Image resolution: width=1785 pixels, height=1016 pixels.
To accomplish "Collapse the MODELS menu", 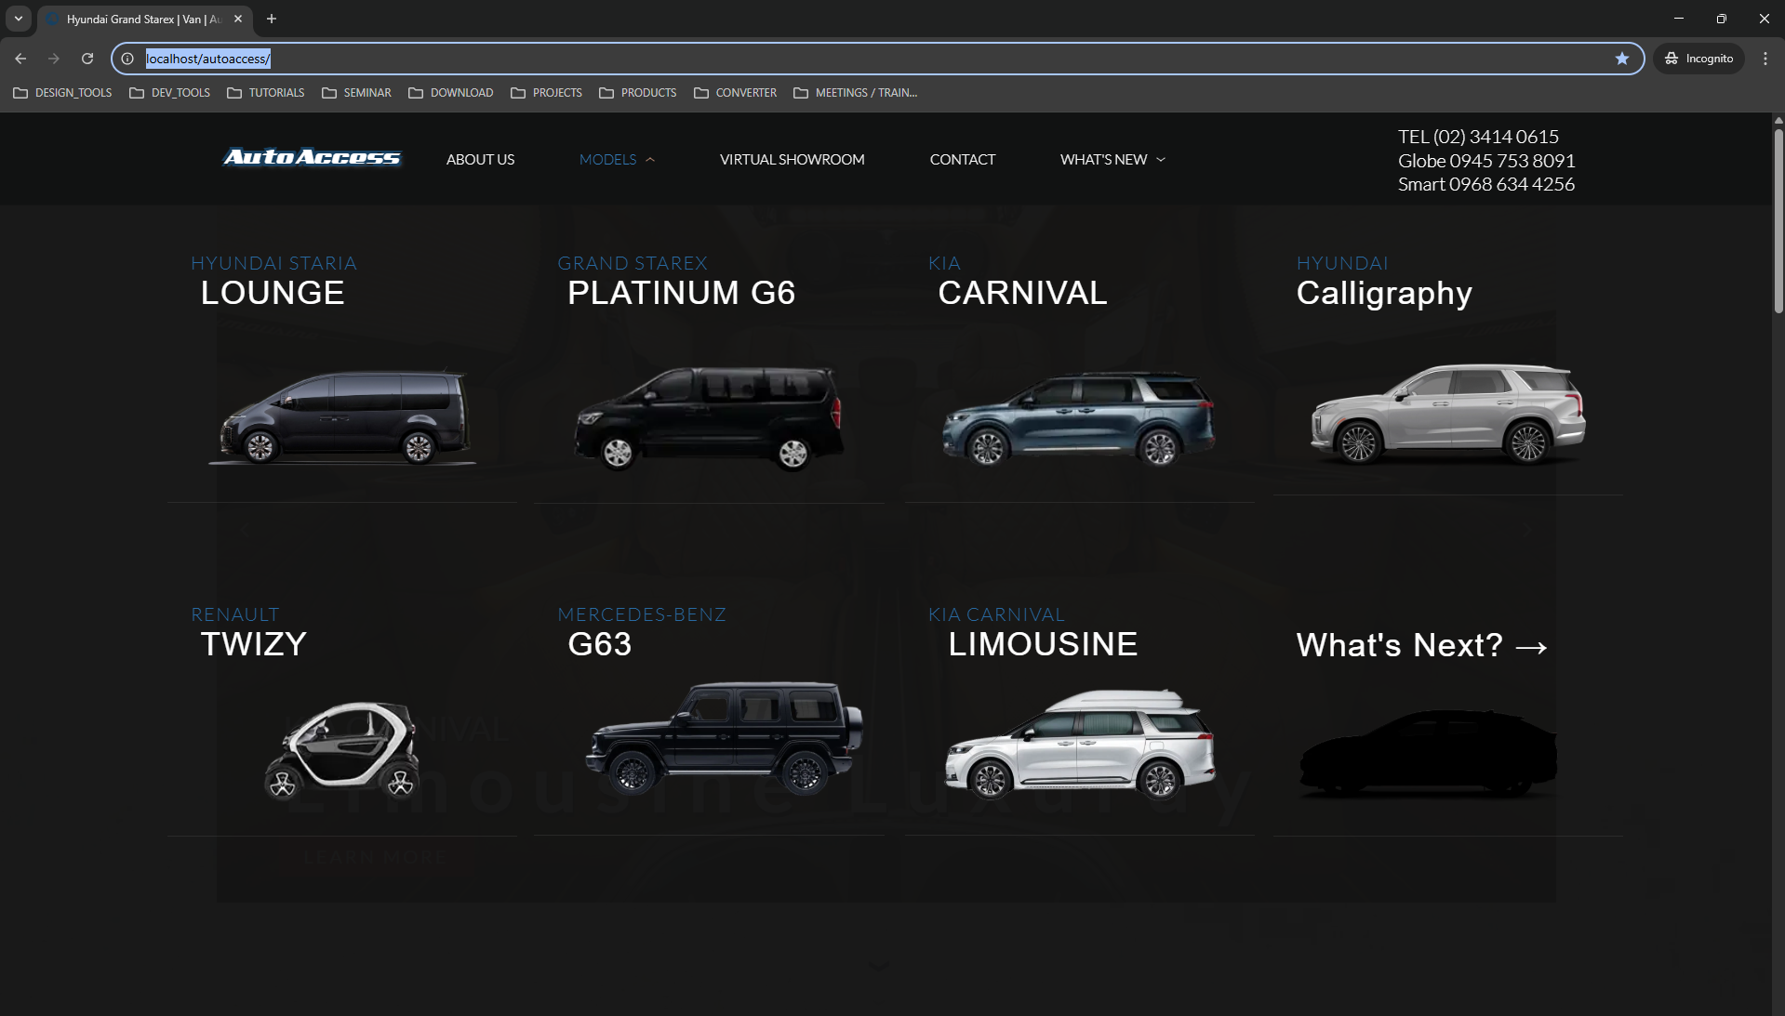I will 617,160.
